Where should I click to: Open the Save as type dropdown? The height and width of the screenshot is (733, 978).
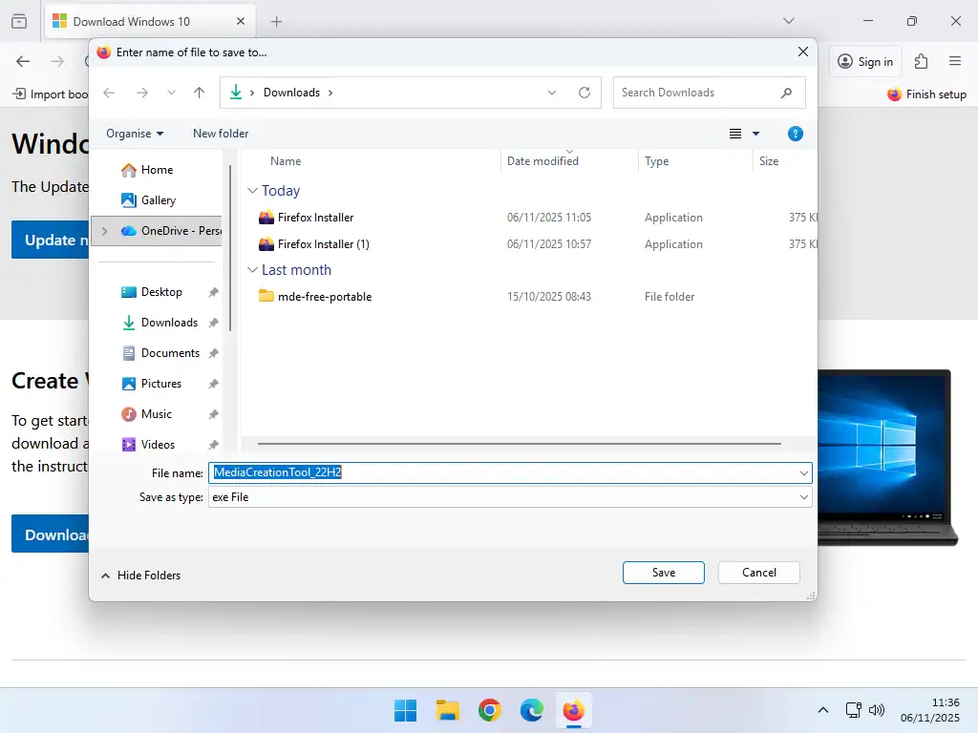[510, 497]
